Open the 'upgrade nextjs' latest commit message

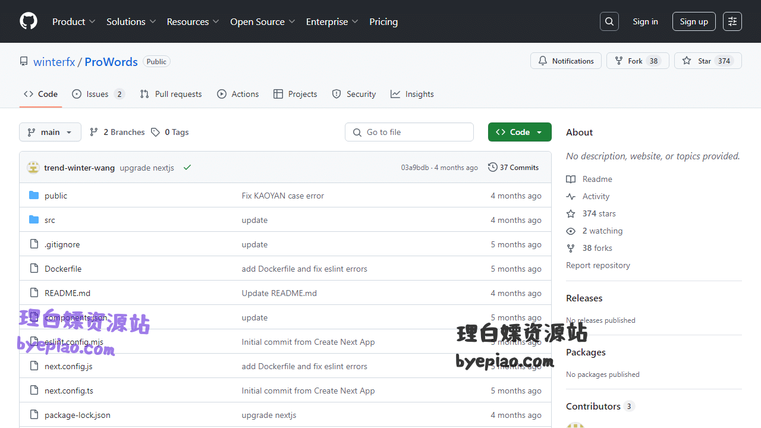(x=147, y=168)
